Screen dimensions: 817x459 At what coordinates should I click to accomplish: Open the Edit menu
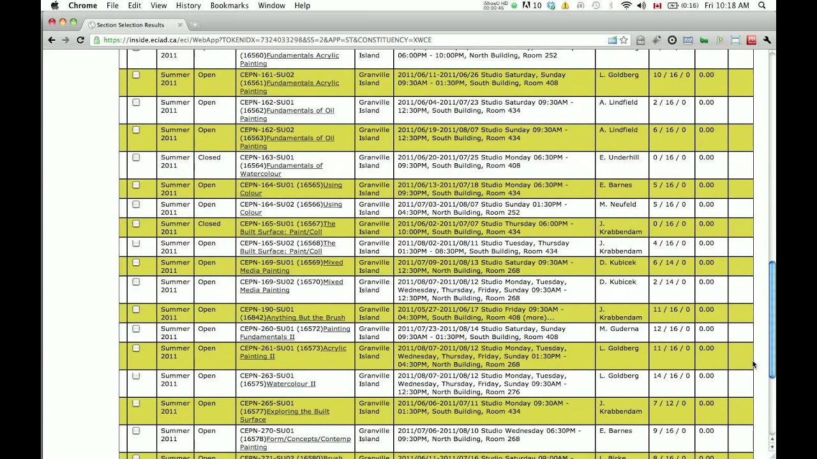click(134, 5)
